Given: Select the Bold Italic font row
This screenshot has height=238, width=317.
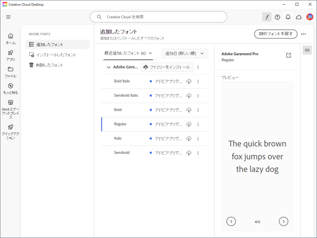Looking at the screenshot, I should (154, 81).
